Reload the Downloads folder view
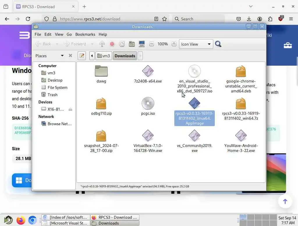The height and width of the screenshot is (226, 298). 122,44
